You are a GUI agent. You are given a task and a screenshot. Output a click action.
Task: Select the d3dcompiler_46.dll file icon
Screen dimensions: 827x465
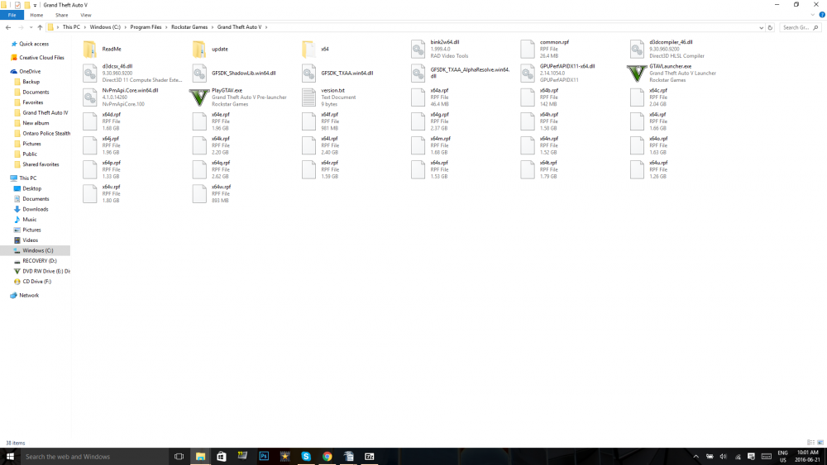[x=637, y=49]
